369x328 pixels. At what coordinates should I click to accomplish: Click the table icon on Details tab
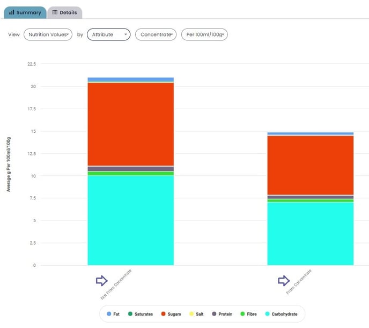point(55,12)
